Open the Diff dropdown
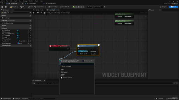This screenshot has width=179, height=100. pos(23,7)
